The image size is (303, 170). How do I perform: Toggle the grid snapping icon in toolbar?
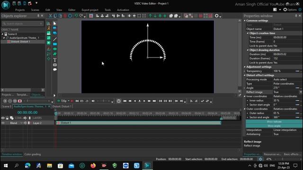coord(91,16)
